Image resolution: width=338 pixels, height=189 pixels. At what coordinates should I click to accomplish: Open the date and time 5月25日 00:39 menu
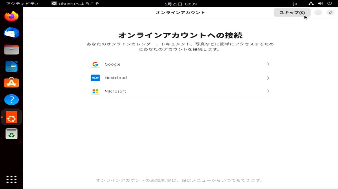tap(181, 4)
